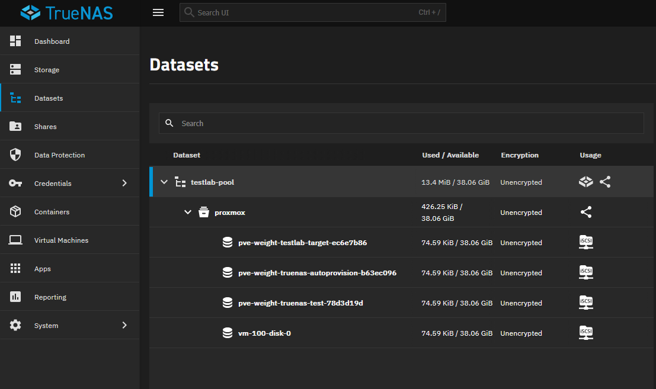Collapse the proxmox dataset node
The height and width of the screenshot is (389, 656).
click(x=188, y=212)
